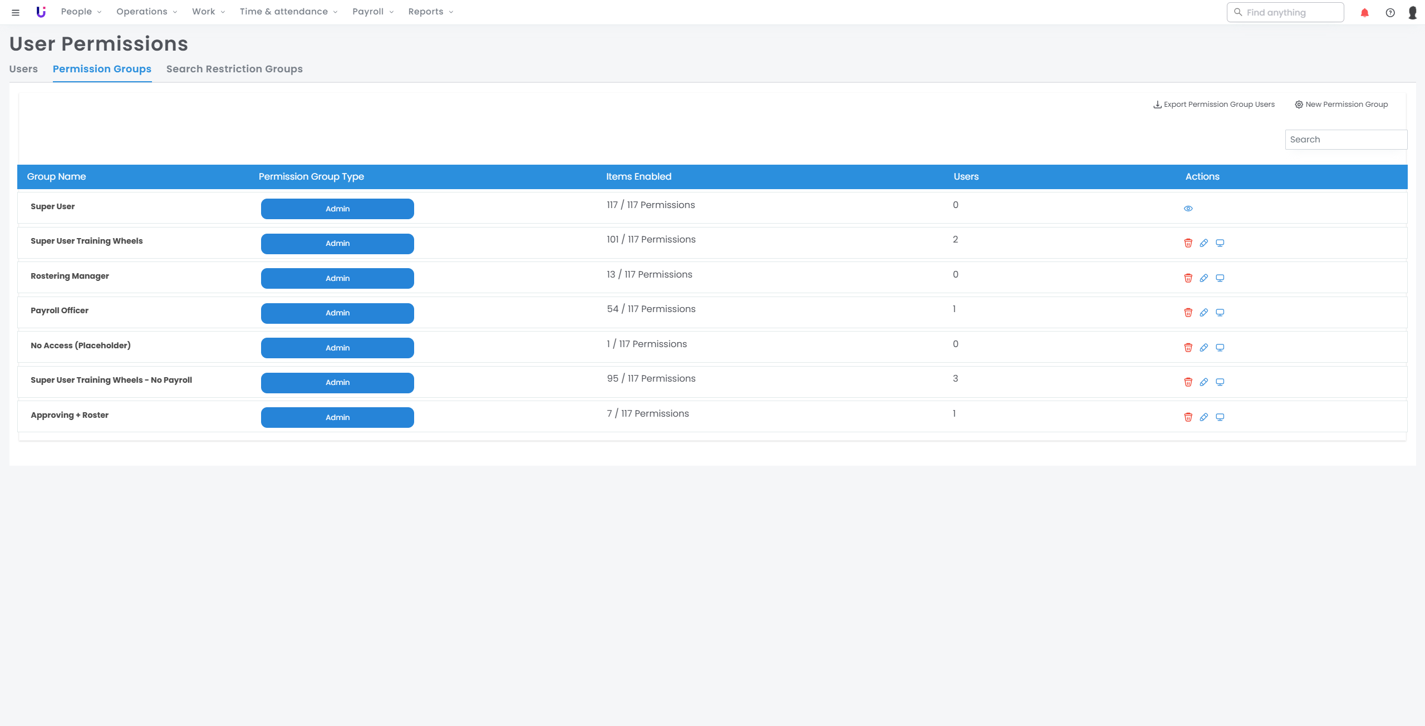
Task: Edit the Approving + Roster group
Action: pyautogui.click(x=1203, y=417)
